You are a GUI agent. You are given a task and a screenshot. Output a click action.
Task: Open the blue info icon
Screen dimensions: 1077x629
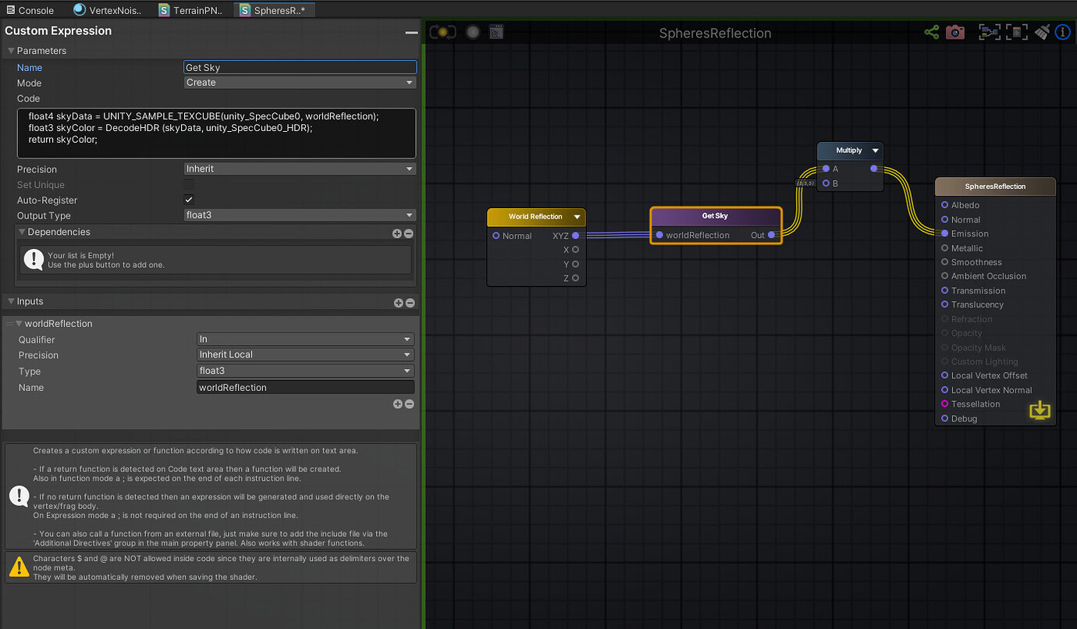pos(1062,31)
